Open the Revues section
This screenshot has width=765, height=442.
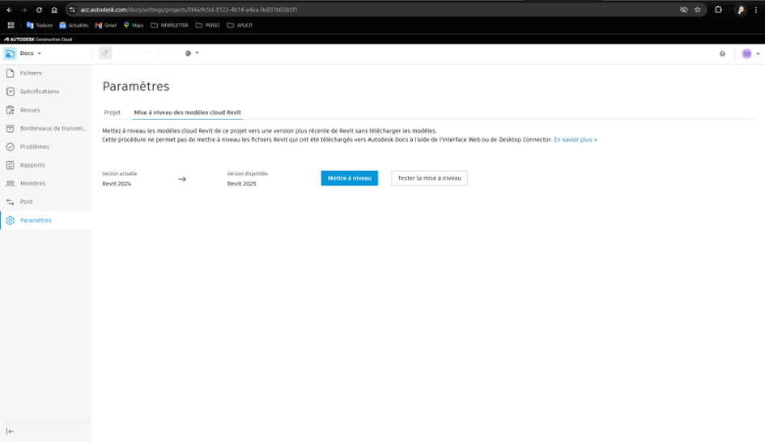tap(30, 110)
